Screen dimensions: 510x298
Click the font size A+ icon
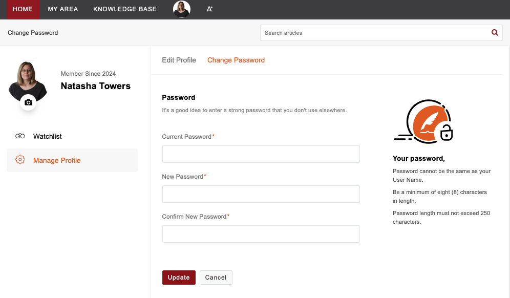point(209,9)
